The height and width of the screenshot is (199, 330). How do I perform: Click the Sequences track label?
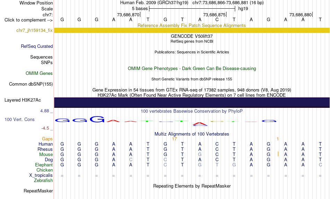[41, 57]
